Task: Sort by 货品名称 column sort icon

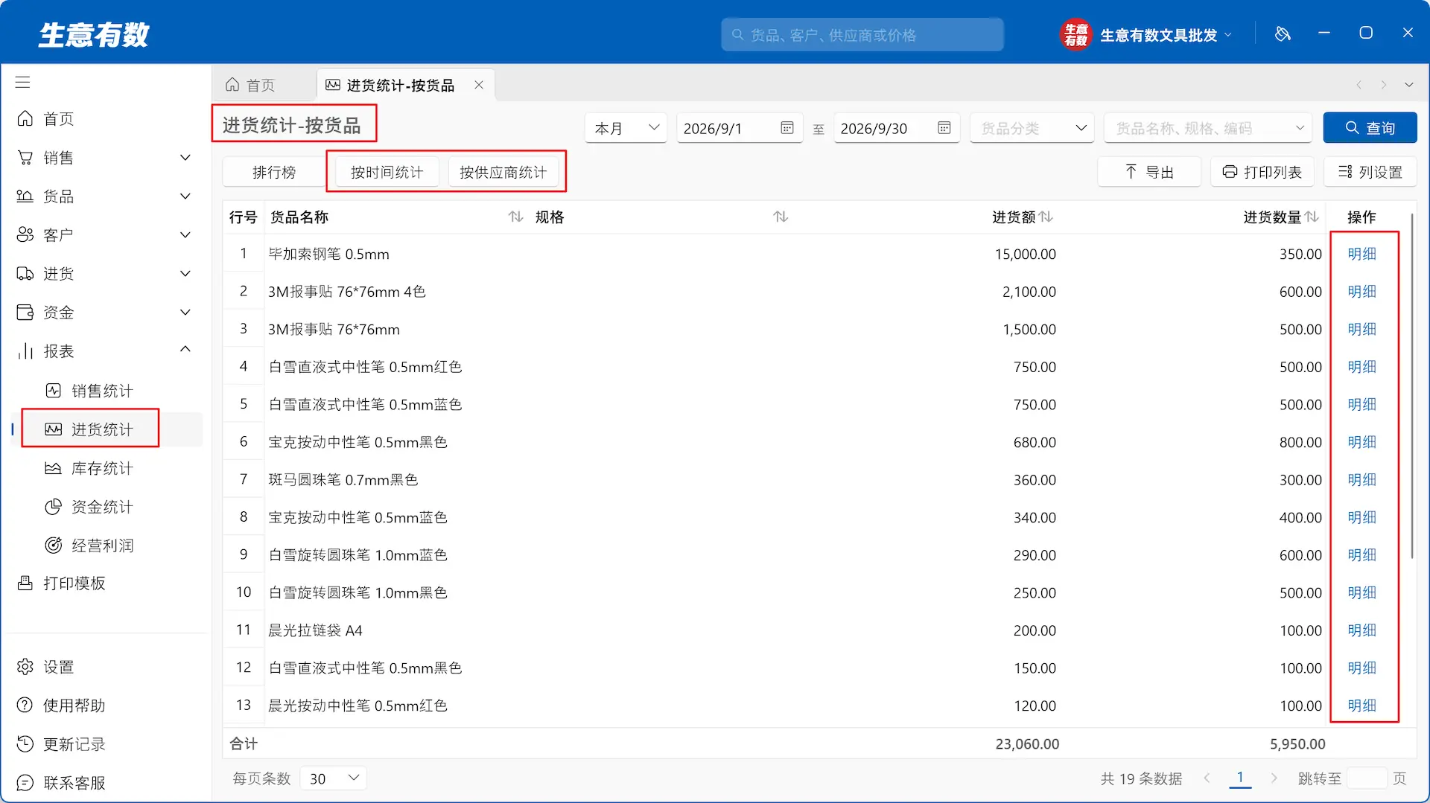Action: [515, 217]
